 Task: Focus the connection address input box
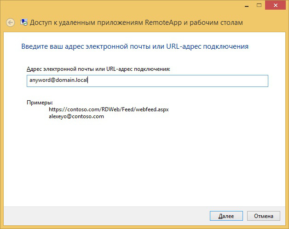pyautogui.click(x=184, y=80)
